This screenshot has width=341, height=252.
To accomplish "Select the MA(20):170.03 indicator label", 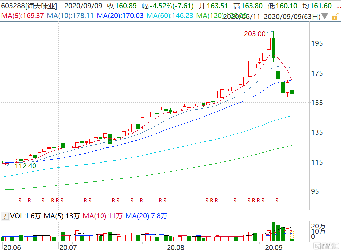I will [120, 16].
